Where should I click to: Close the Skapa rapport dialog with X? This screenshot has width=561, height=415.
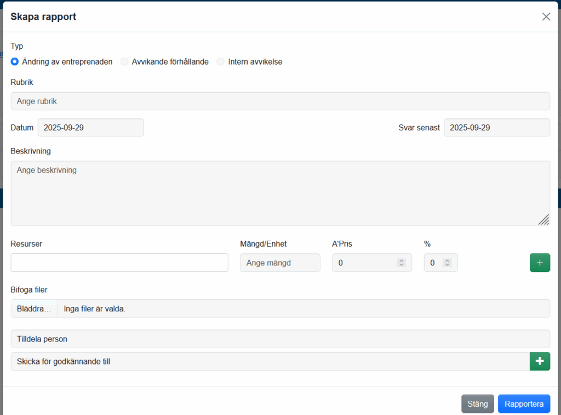pyautogui.click(x=546, y=16)
